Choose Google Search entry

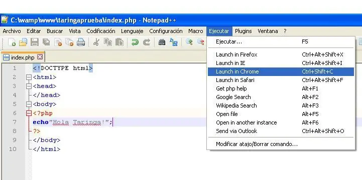click(x=281, y=97)
